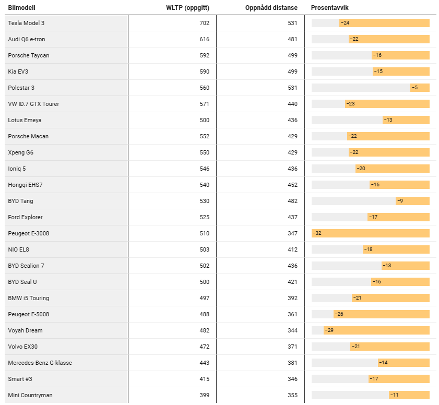Select WLTP value 702 for Tesla Model 3

(204, 23)
